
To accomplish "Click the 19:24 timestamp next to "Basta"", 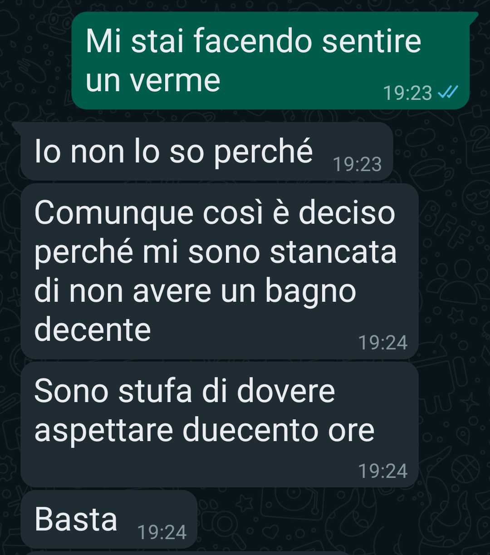I will (162, 532).
